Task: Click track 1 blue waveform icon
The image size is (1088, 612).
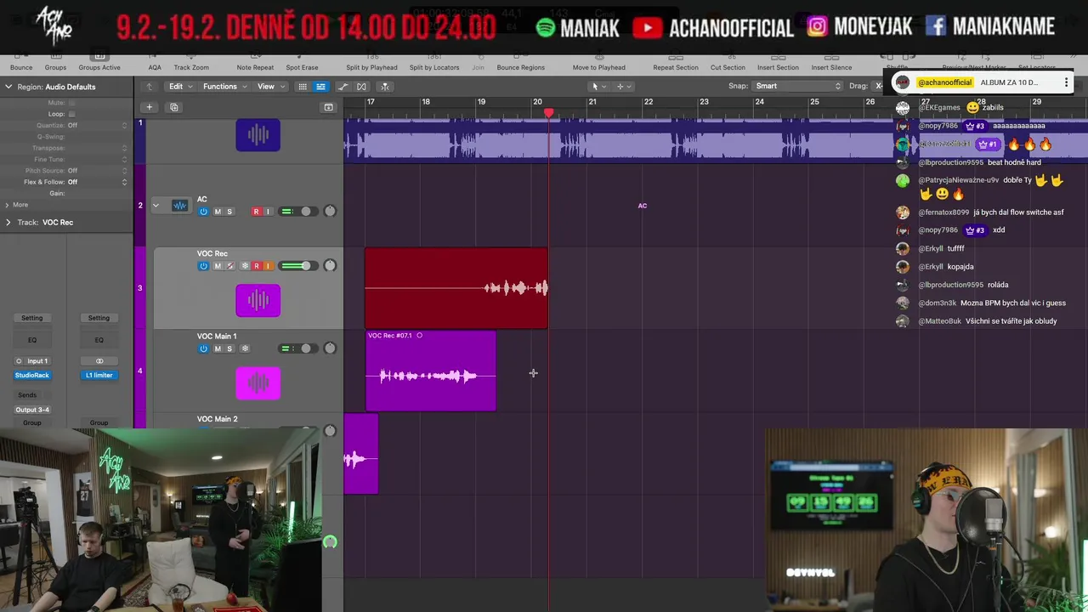Action: (x=258, y=135)
